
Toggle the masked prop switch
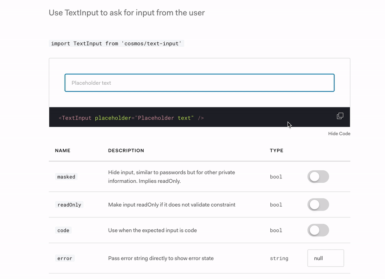click(318, 177)
